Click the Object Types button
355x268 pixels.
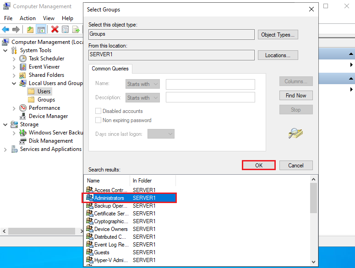tap(278, 35)
